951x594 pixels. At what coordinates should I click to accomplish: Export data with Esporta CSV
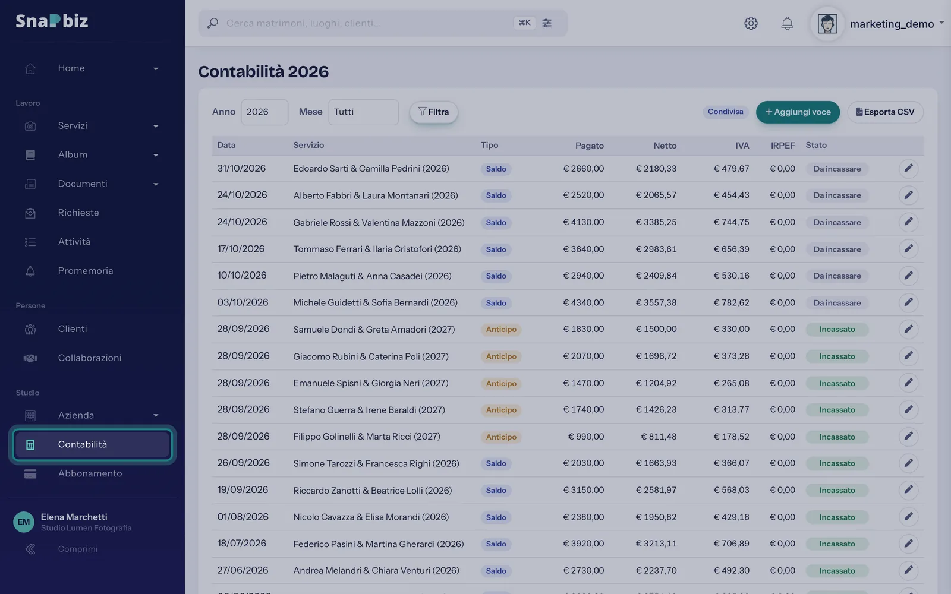coord(885,112)
